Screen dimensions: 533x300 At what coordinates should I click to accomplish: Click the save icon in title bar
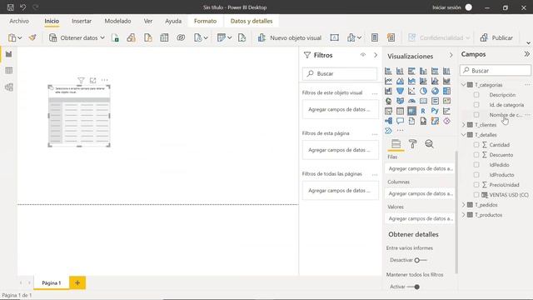(10, 7)
